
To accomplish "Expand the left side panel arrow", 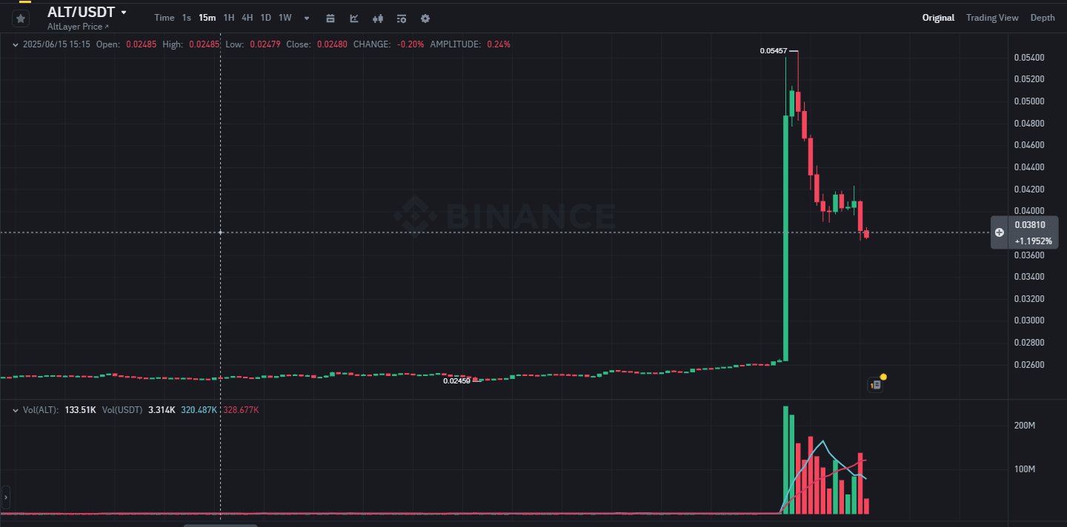I will click(x=4, y=497).
